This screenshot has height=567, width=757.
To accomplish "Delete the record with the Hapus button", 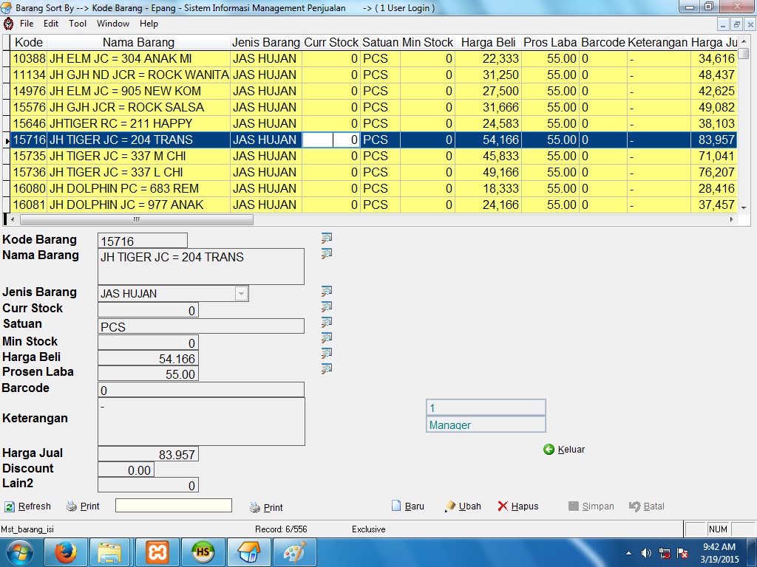I will tap(518, 506).
